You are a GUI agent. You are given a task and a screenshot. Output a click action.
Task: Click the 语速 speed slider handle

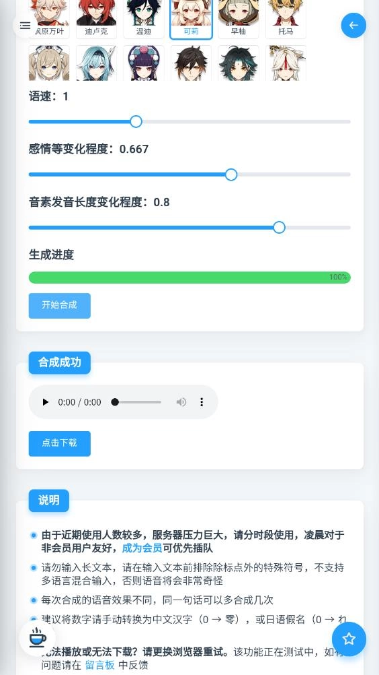[x=136, y=122]
